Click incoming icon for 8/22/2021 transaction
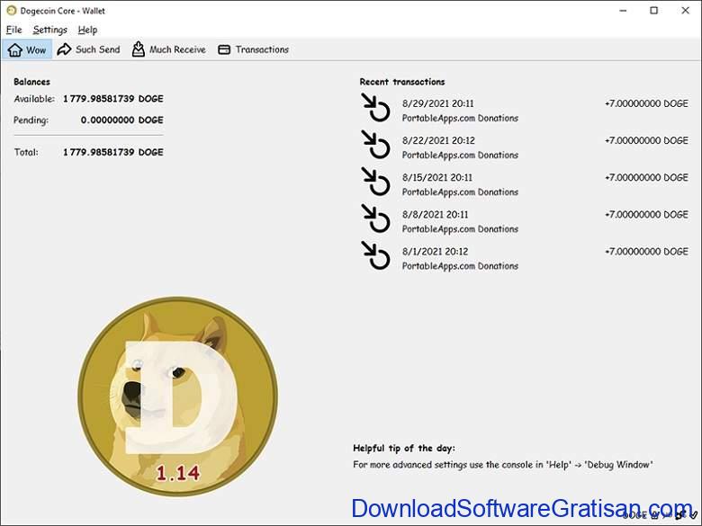Screen dimensions: 702x526 (x=375, y=145)
